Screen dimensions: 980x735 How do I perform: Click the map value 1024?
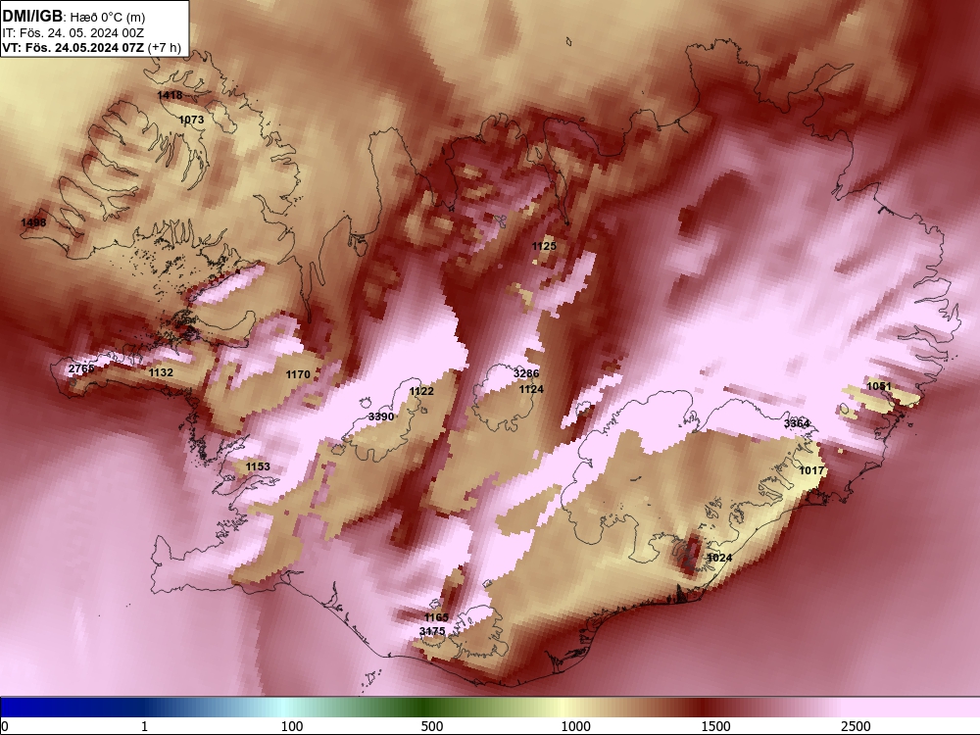[719, 559]
